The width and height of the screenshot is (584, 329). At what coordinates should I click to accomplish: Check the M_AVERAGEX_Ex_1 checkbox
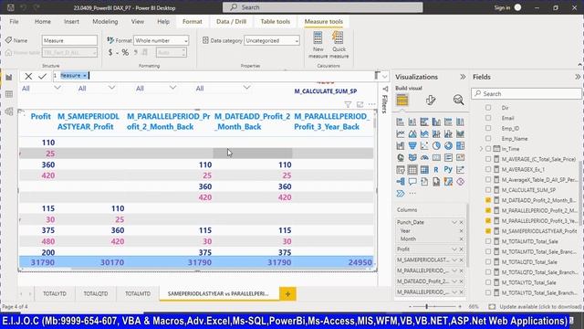click(x=488, y=169)
